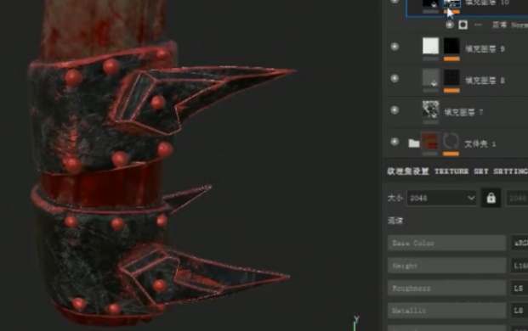Click the speckled thumbnail of 填充图层 7
The width and height of the screenshot is (528, 331).
click(431, 109)
